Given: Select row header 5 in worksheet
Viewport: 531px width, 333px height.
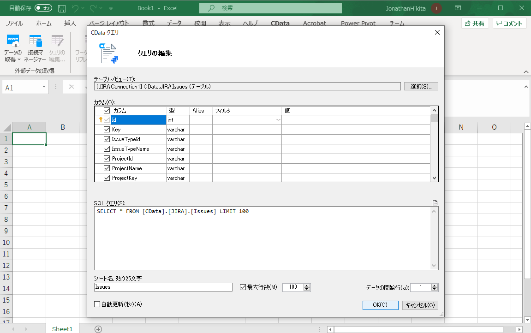Looking at the screenshot, I should 6,185.
